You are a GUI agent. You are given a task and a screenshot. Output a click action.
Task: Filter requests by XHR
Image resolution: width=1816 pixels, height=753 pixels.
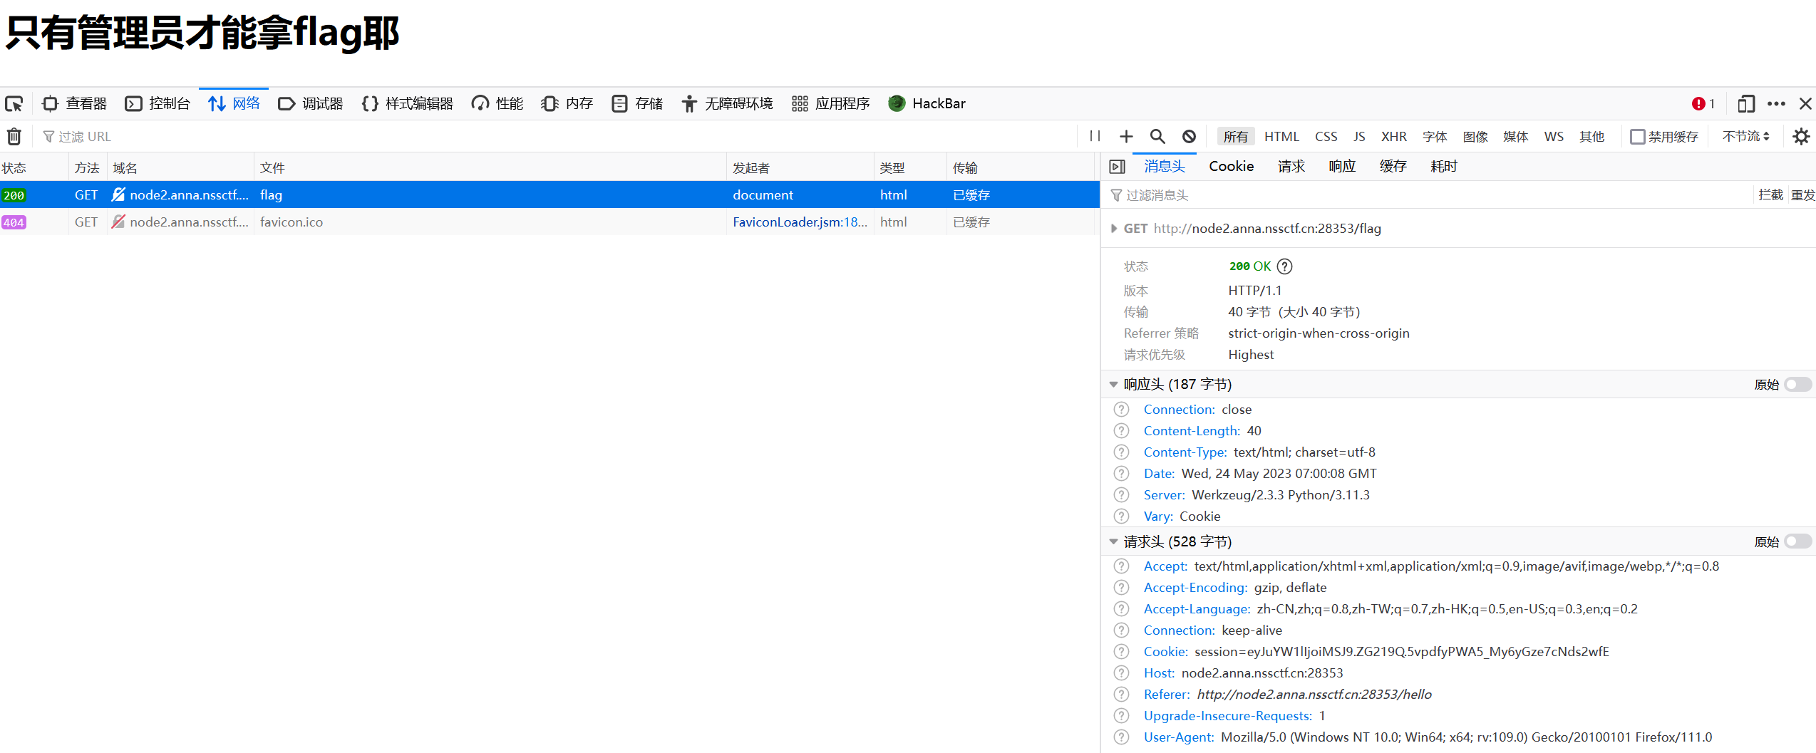pyautogui.click(x=1394, y=136)
